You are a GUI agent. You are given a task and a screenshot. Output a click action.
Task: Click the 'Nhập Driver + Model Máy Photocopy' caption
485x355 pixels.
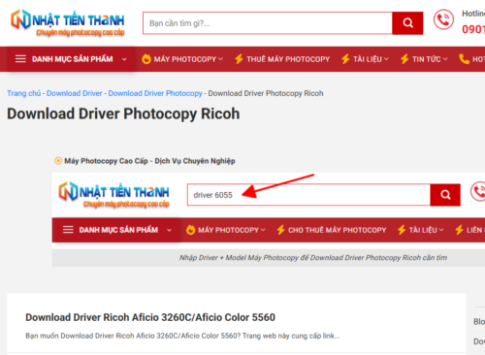pos(313,258)
